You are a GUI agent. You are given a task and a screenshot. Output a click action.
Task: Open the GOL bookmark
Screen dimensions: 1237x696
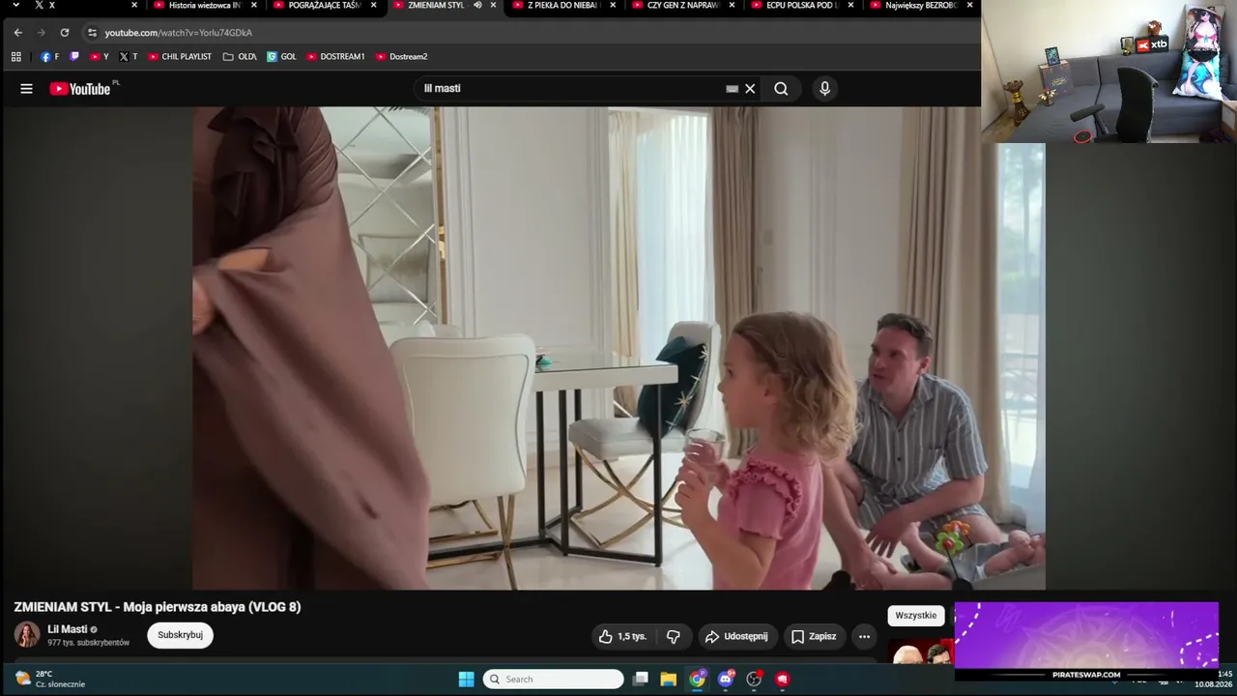click(x=281, y=57)
